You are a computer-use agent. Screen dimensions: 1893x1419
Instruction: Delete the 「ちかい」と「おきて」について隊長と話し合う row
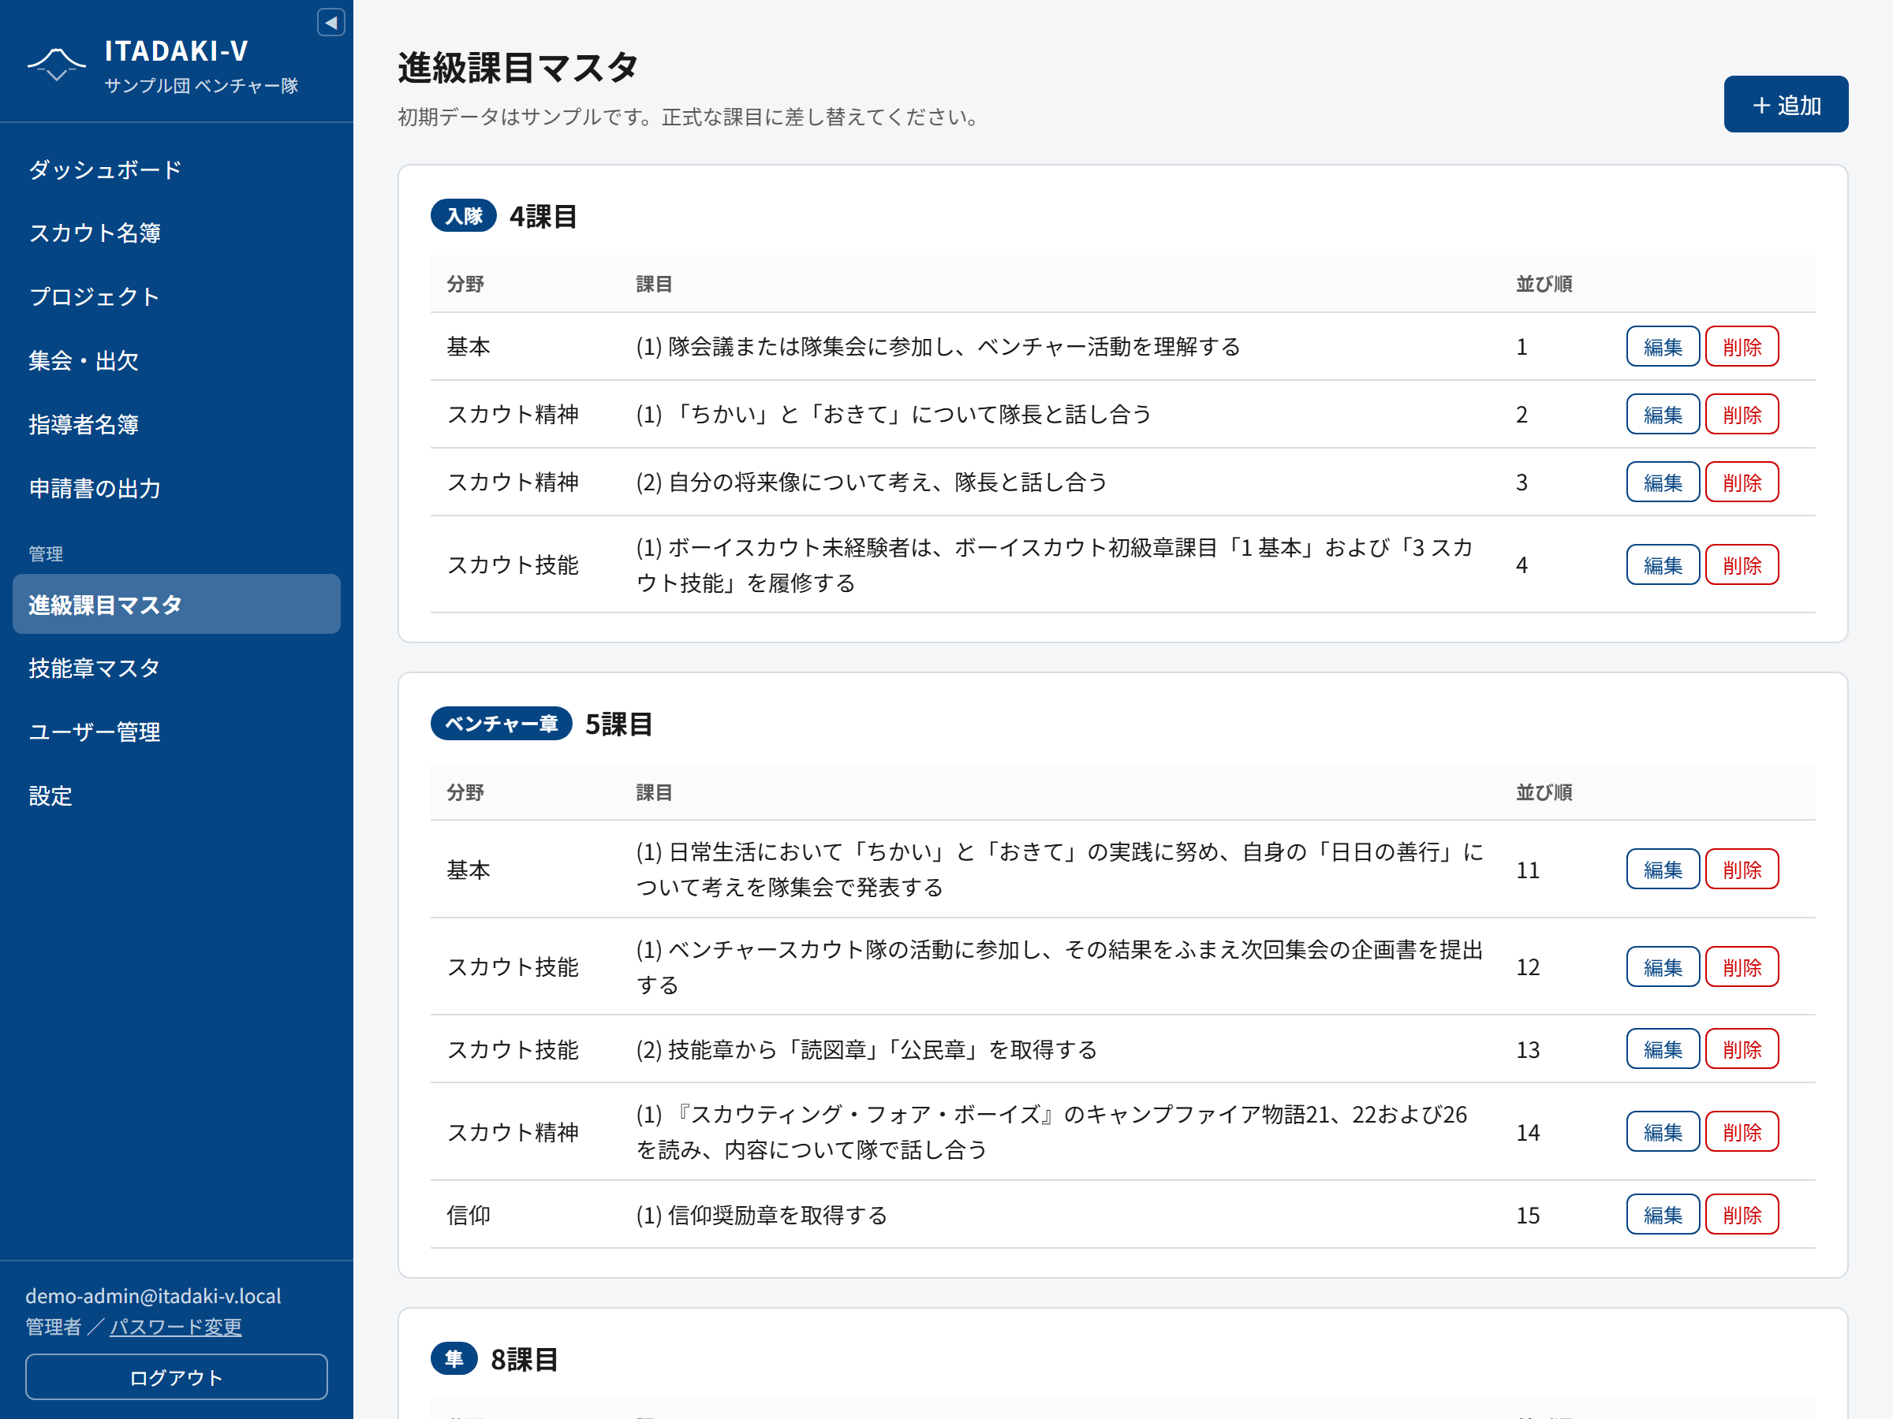click(x=1742, y=415)
